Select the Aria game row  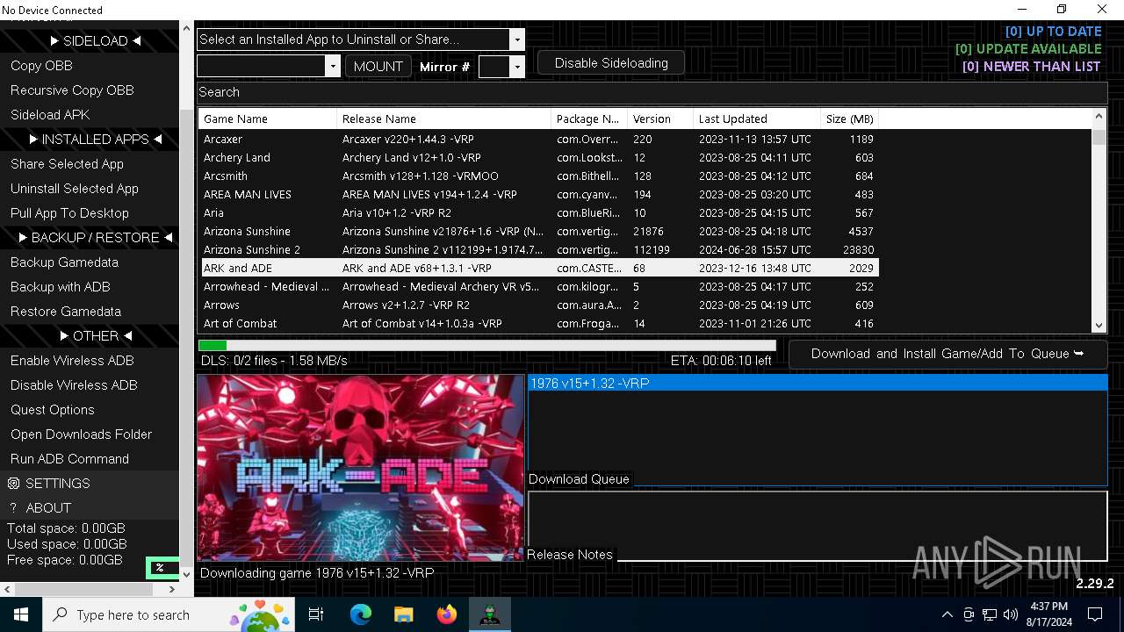tap(538, 212)
